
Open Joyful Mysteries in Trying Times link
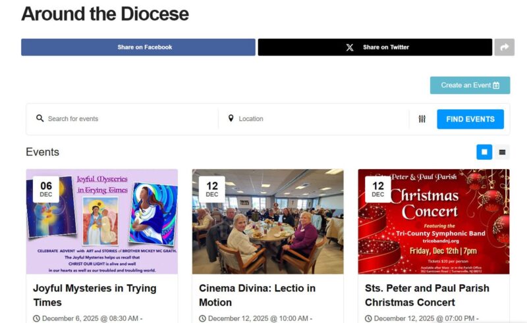click(94, 295)
